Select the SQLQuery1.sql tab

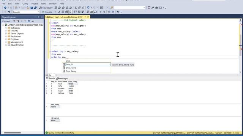[x=64, y=17]
